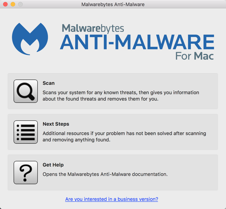This screenshot has height=209, width=226.
Task: Select the Next Steps heading
Action: pyautogui.click(x=56, y=124)
